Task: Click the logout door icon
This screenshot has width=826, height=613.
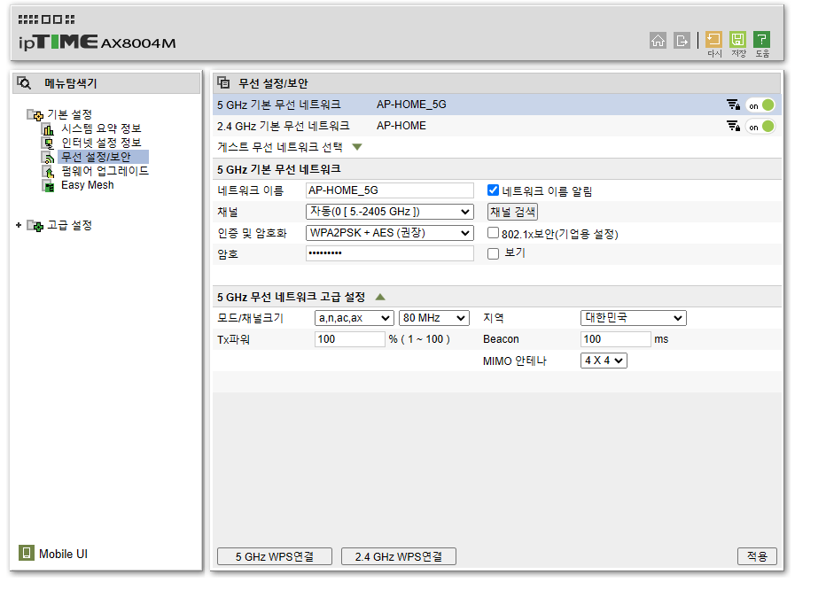Action: (x=682, y=40)
